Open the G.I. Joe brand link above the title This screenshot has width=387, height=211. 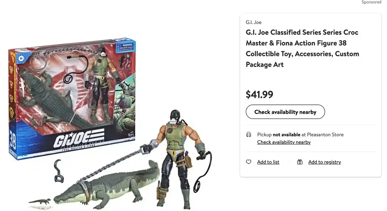coord(253,22)
